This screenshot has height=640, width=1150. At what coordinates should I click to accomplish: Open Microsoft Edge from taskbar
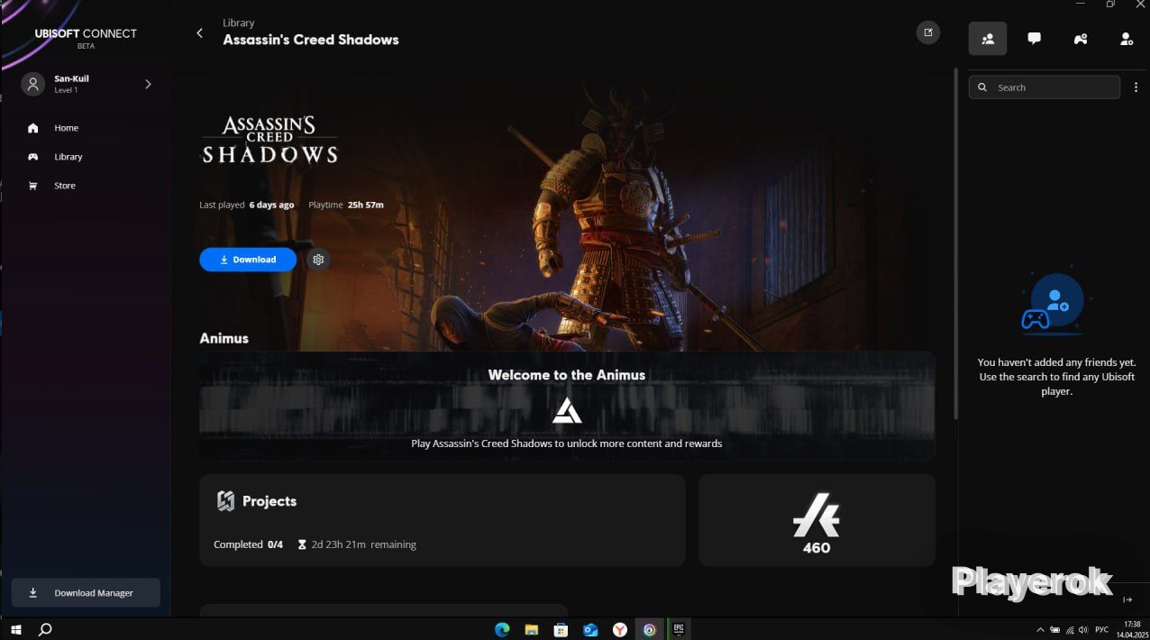coord(502,630)
